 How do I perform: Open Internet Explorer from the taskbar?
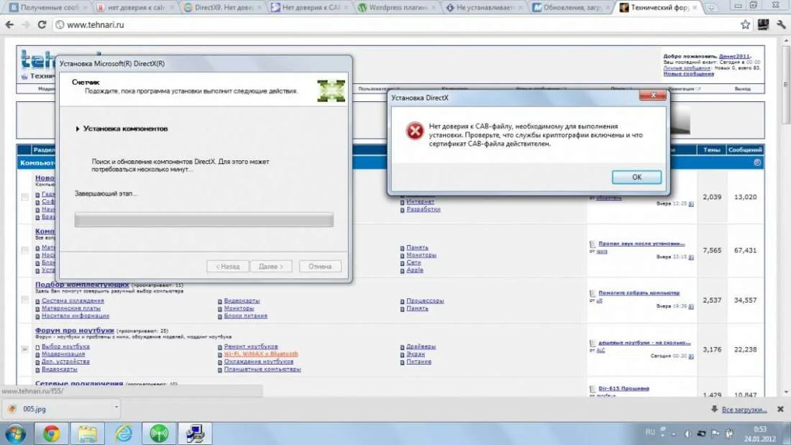click(x=123, y=434)
